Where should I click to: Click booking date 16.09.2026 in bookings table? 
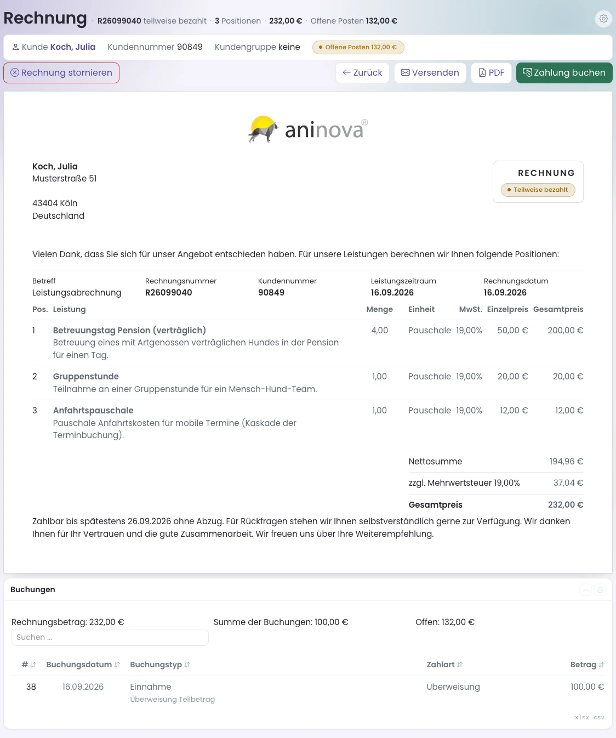83,687
